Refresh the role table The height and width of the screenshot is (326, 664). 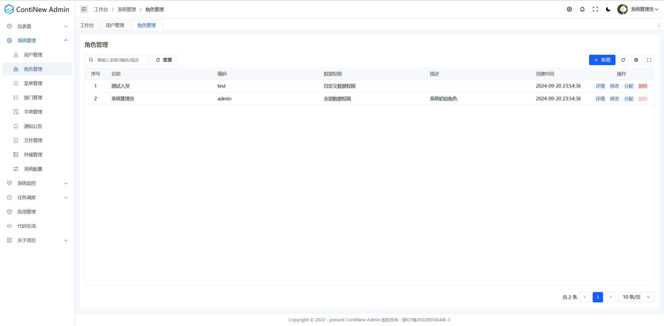tap(623, 60)
